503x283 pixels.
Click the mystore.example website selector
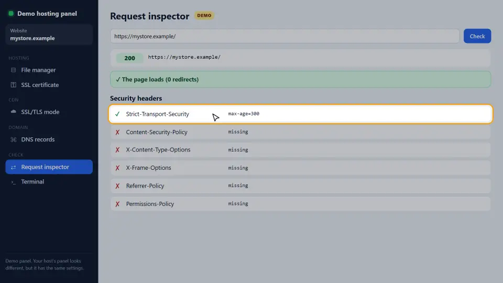pyautogui.click(x=49, y=35)
